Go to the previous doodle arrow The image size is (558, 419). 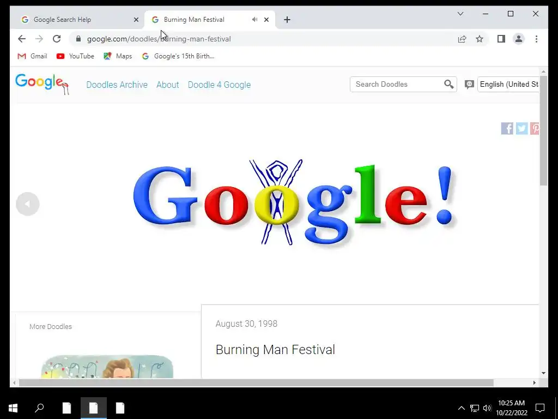[x=27, y=204]
